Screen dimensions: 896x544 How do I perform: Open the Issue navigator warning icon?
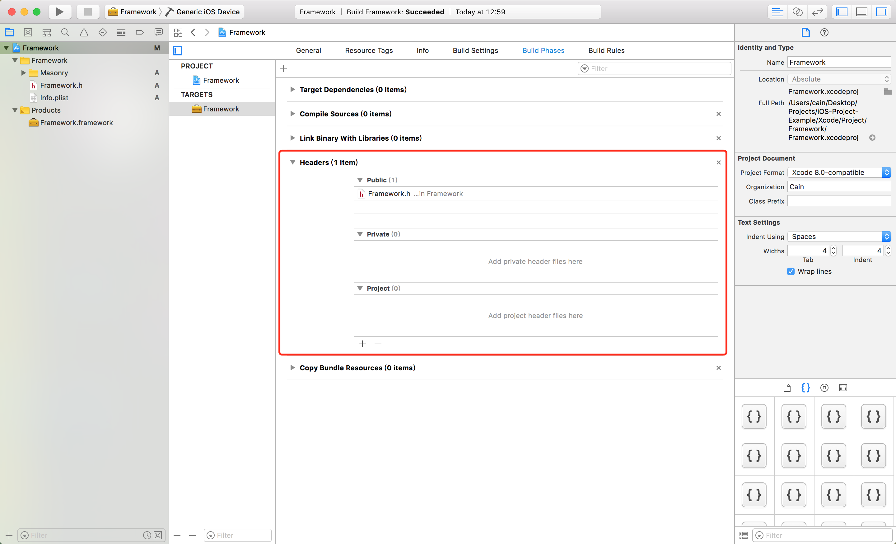pos(84,32)
